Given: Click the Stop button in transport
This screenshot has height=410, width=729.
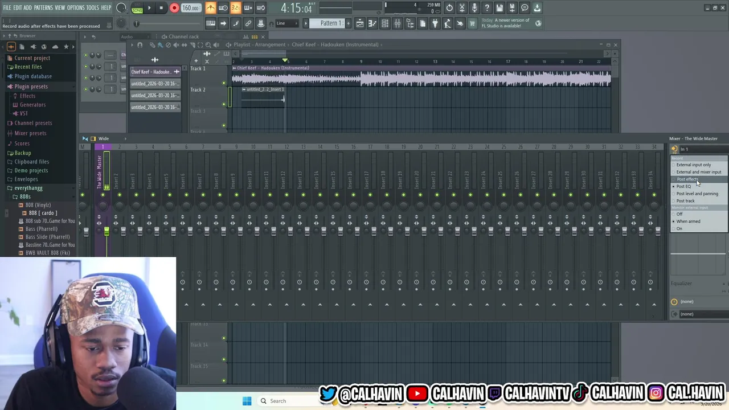Looking at the screenshot, I should pos(161,8).
